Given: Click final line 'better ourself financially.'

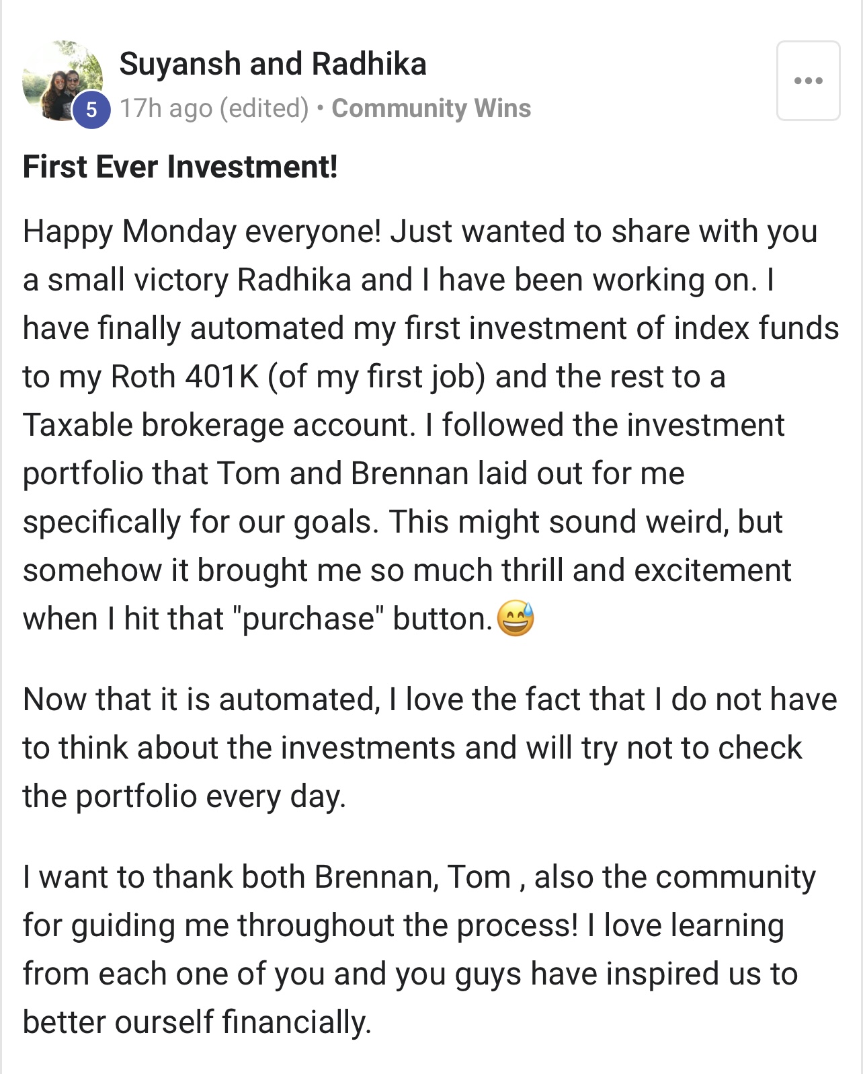Looking at the screenshot, I should coord(197,1022).
